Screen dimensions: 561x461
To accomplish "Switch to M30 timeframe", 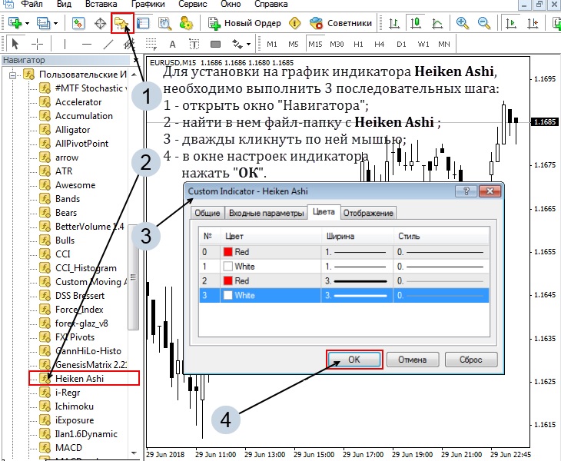I will [x=337, y=45].
